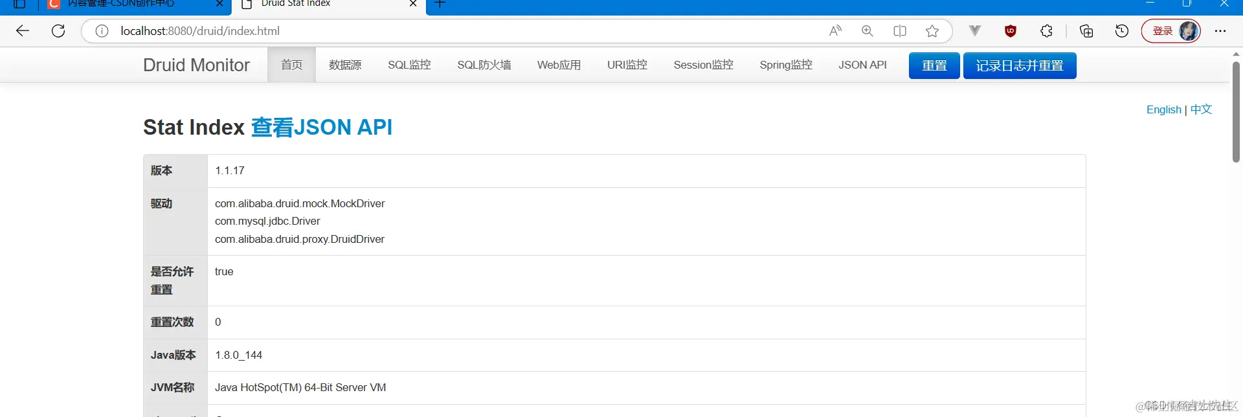The width and height of the screenshot is (1243, 417).
Task: Select com.alibaba.druid.proxy.DruidDriver text
Action: click(300, 239)
